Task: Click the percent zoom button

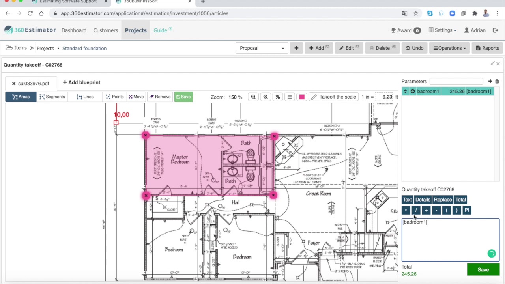Action: tap(278, 97)
